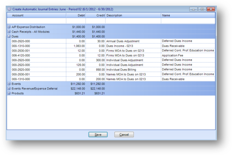Click the 300.00 credit value
232x155 pixels.
coord(100,60)
